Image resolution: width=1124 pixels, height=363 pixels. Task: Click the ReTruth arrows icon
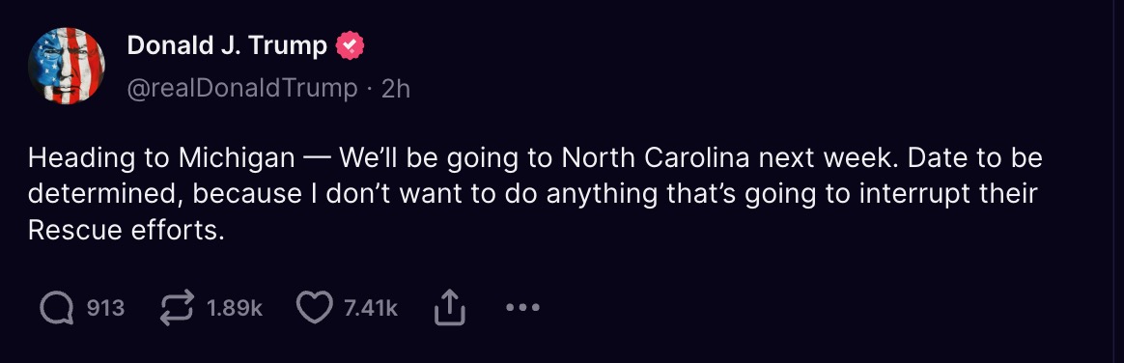coord(177,309)
